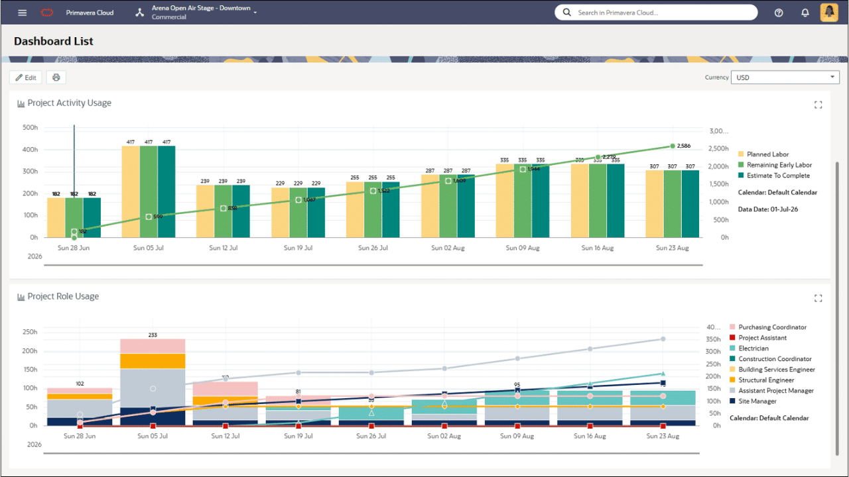Viewport: 849px width, 477px height.
Task: Toggle the Building Services Engineer legend entry
Action: [x=772, y=370]
